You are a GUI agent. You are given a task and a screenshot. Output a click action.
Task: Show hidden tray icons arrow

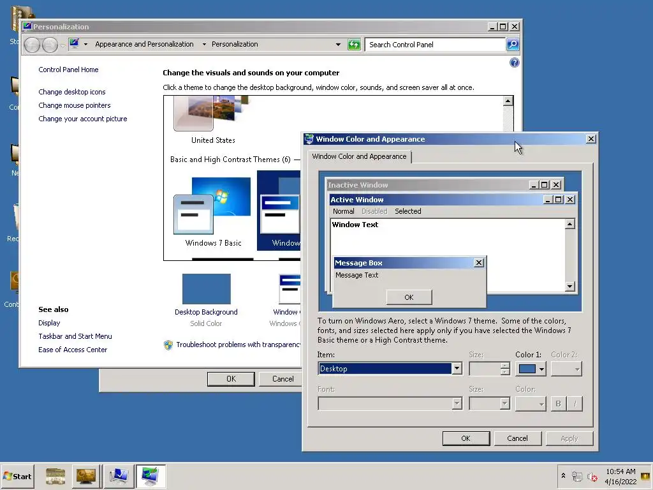(x=564, y=475)
